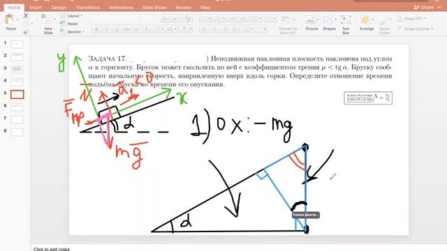
Task: Switch to the Review tab
Action: pyautogui.click(x=183, y=8)
